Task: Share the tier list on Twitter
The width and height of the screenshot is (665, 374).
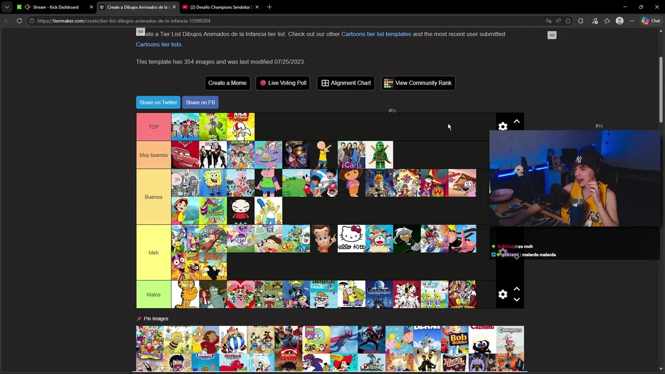Action: click(x=158, y=102)
